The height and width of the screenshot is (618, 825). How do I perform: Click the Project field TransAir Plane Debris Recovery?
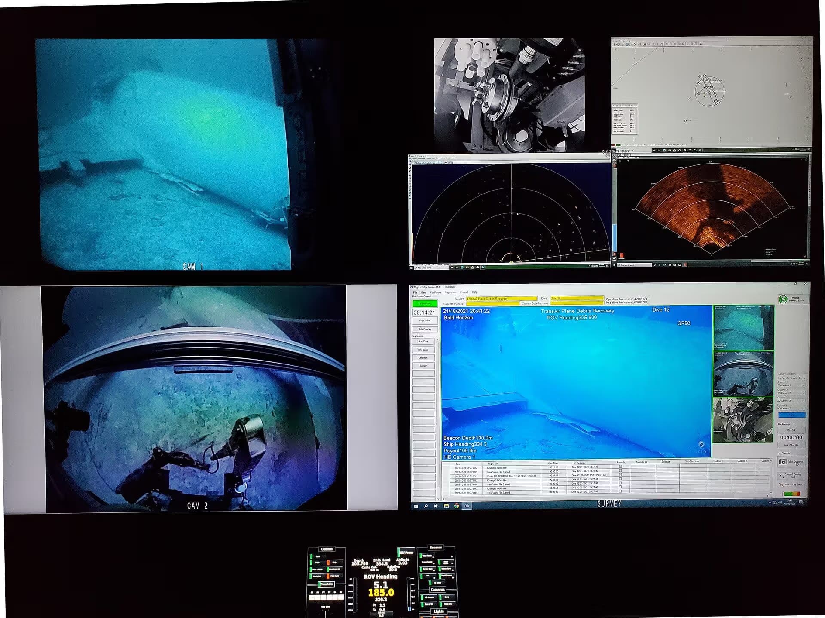(x=501, y=299)
